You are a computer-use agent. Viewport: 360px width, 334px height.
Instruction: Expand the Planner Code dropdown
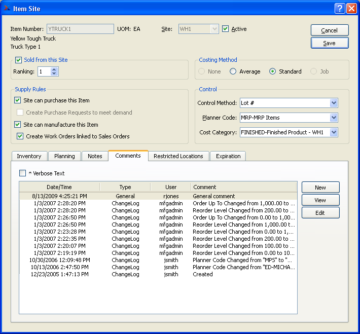click(333, 118)
